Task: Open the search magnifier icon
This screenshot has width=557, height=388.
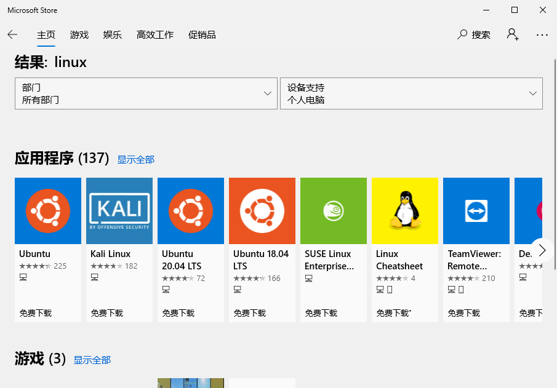Action: (462, 34)
